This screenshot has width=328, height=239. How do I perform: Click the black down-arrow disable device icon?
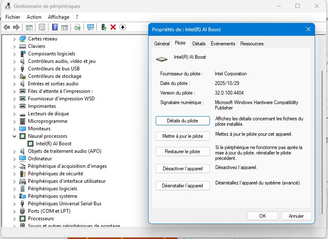tap(123, 27)
